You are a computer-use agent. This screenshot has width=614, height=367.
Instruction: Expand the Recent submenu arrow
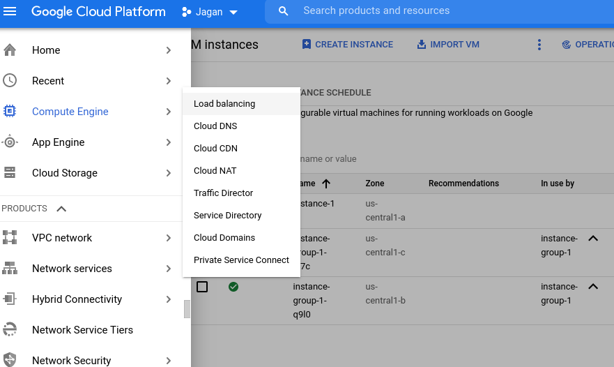(x=169, y=81)
